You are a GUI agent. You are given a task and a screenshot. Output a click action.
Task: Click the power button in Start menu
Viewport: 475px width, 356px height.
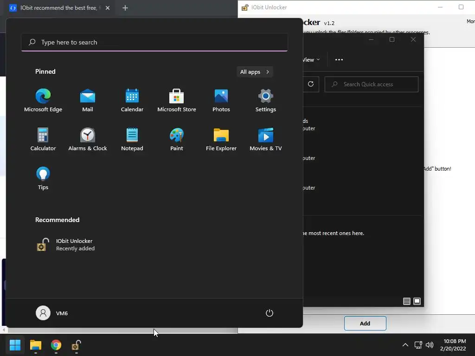(270, 313)
